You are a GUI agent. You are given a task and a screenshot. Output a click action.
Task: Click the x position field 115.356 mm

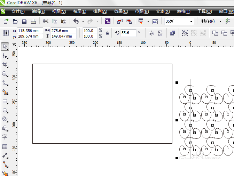pyautogui.click(x=30, y=31)
